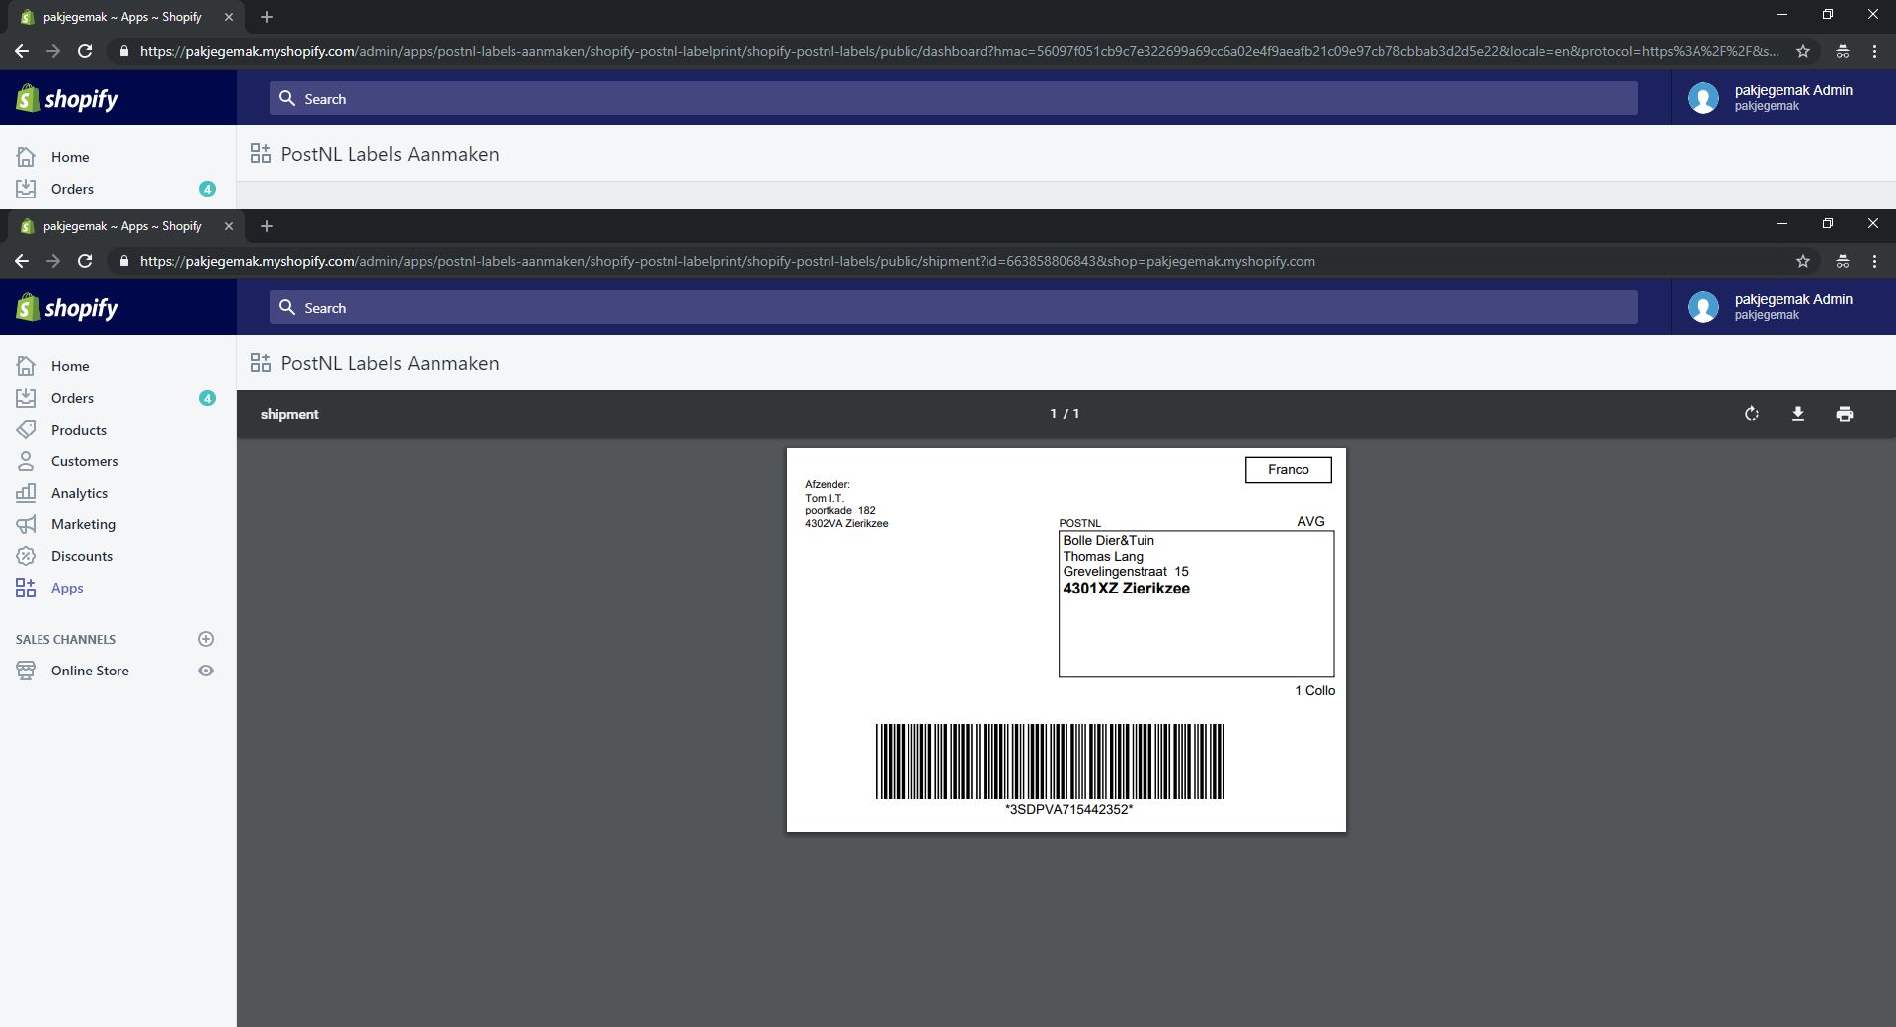Open Home in back window sidebar

(70, 157)
